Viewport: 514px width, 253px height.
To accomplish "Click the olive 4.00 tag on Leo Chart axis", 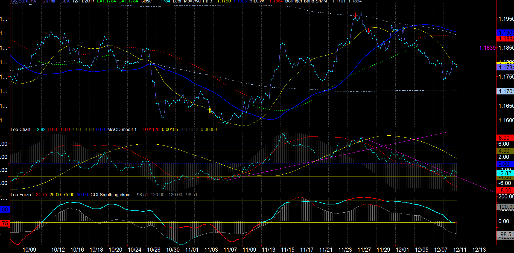I will click(x=505, y=151).
